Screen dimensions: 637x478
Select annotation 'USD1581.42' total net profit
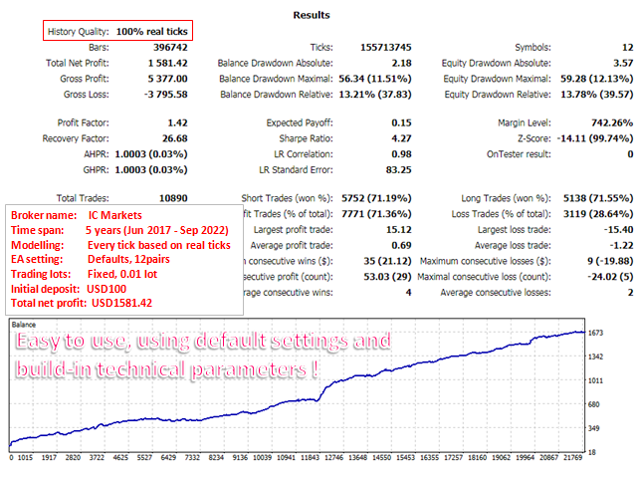(121, 303)
